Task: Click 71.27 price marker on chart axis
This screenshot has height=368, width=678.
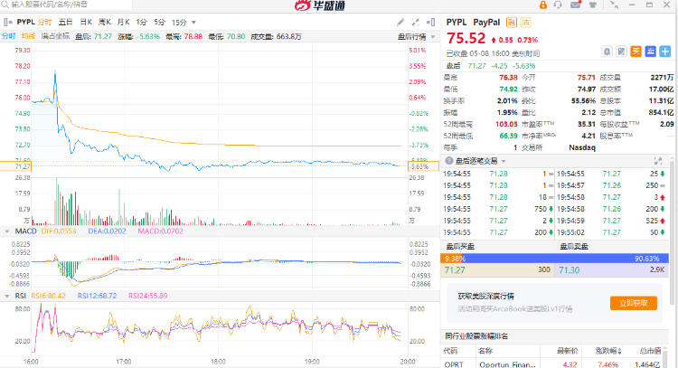Action: [15, 166]
